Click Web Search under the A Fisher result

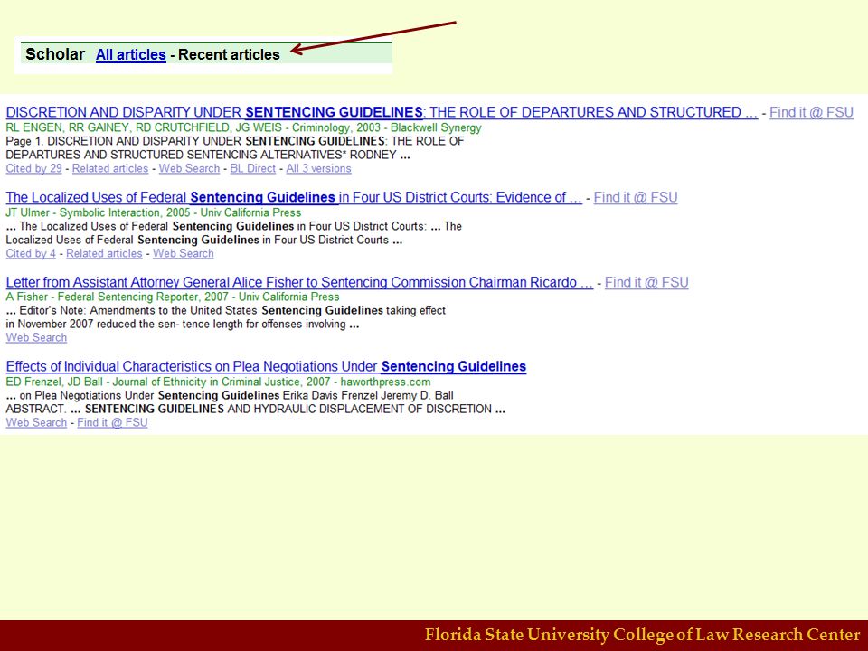[x=36, y=337]
